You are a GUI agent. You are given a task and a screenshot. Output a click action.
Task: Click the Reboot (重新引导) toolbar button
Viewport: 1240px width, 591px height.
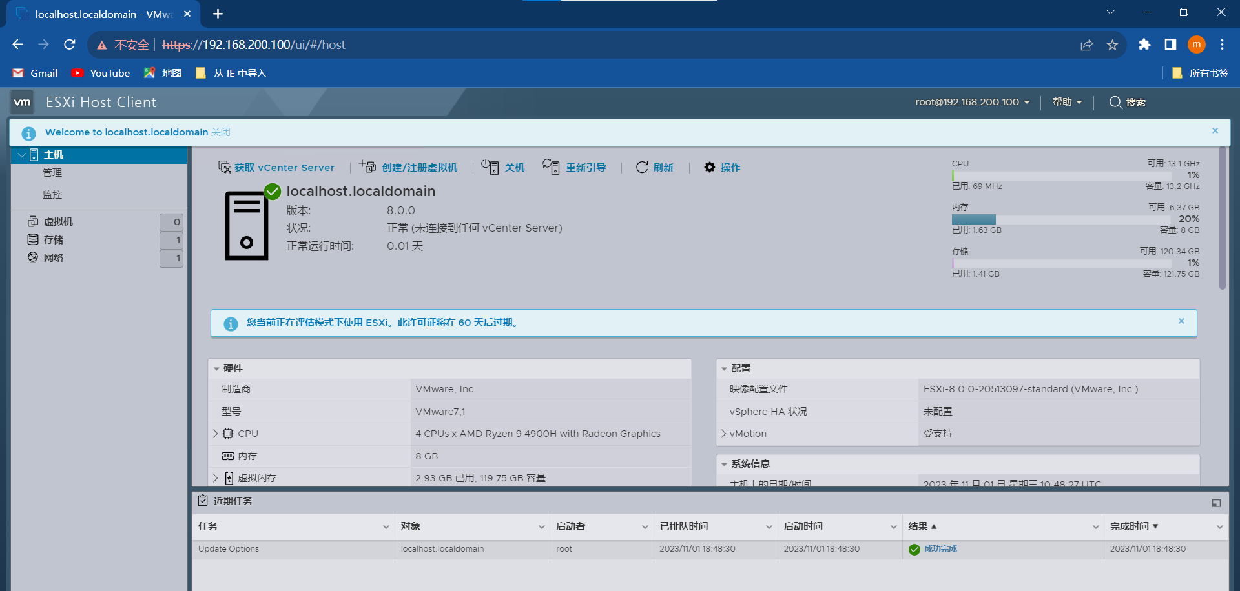coord(574,167)
